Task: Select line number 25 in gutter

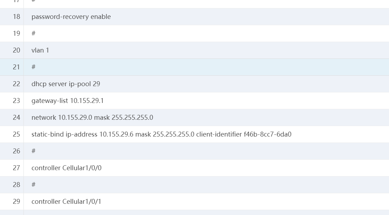Action: coord(16,134)
